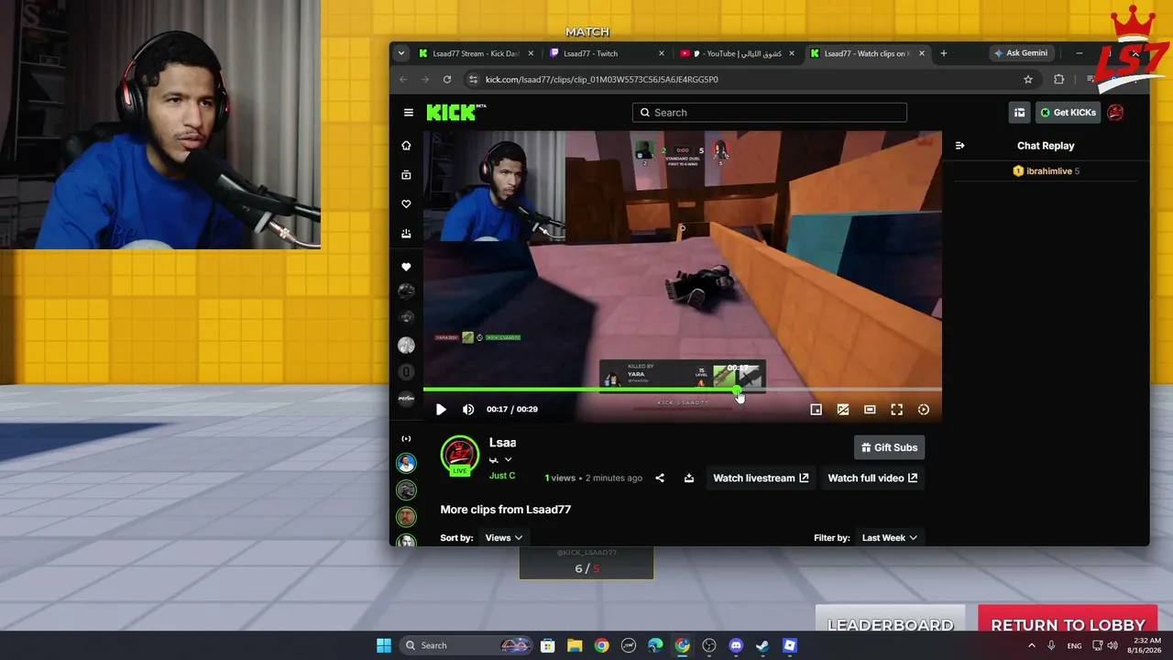Click the player icon left of theater mode
1173x660 pixels.
[843, 410]
